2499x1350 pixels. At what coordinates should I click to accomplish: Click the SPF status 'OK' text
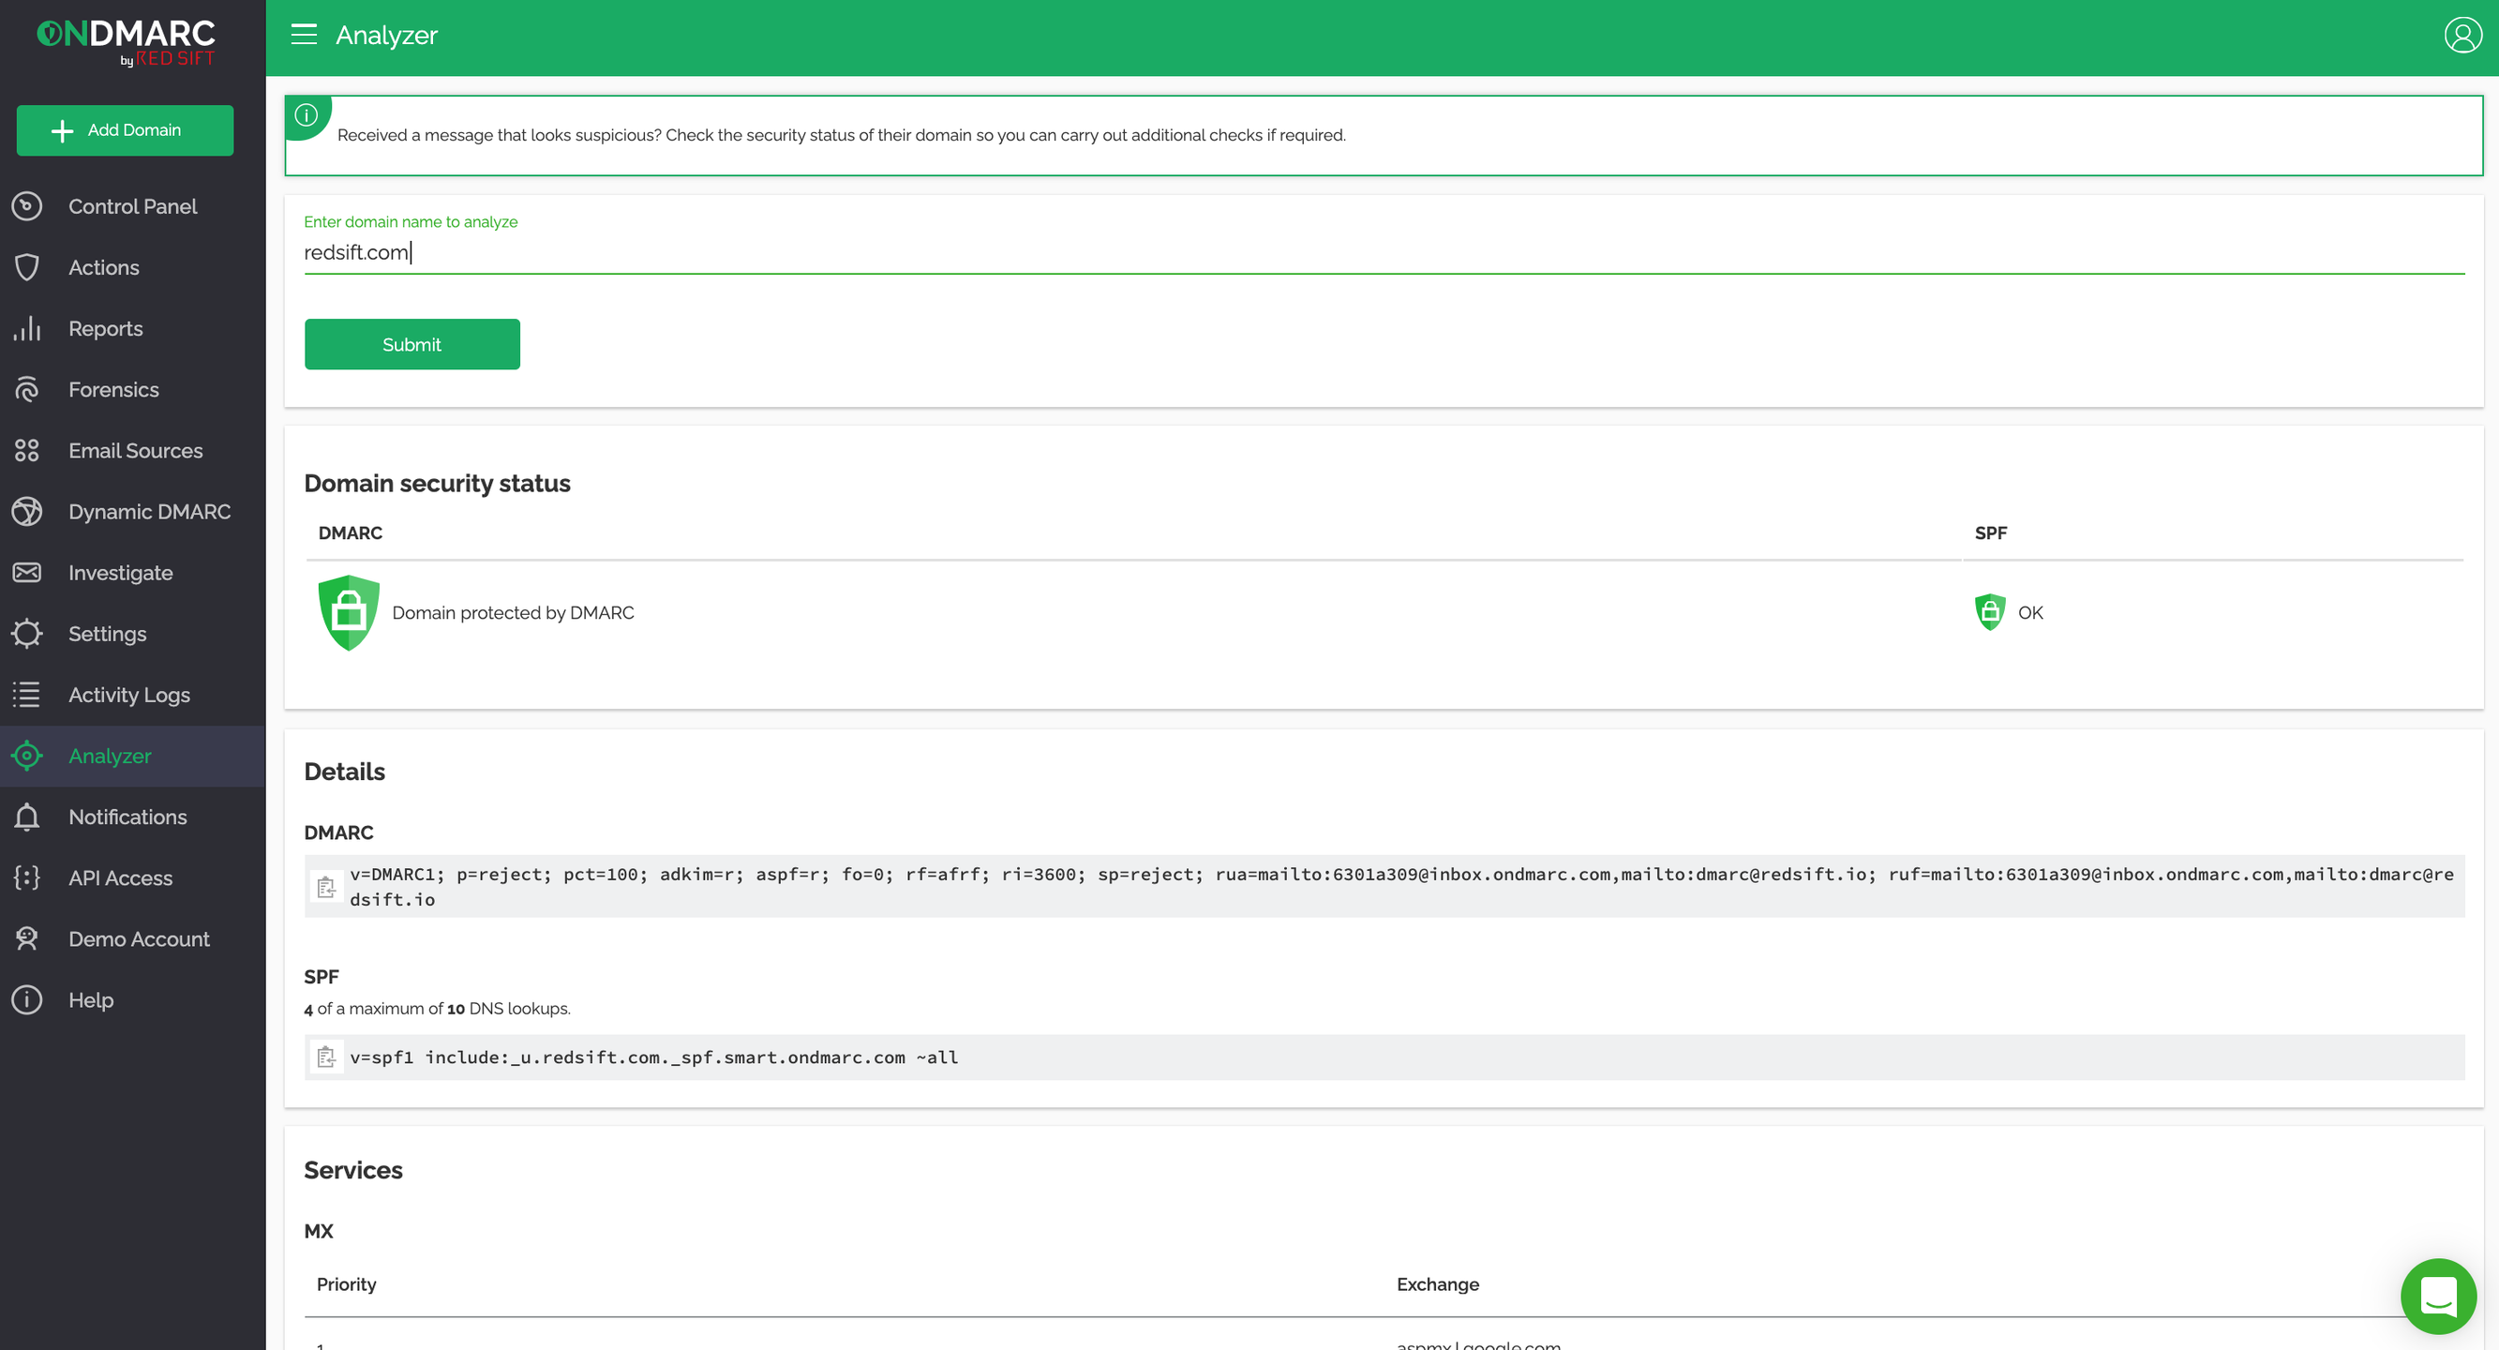coord(2030,612)
